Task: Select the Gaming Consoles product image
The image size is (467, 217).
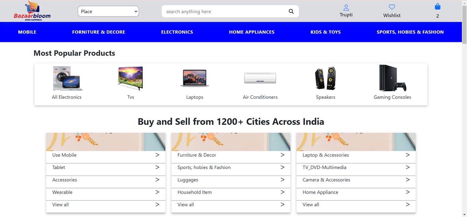Action: (393, 78)
